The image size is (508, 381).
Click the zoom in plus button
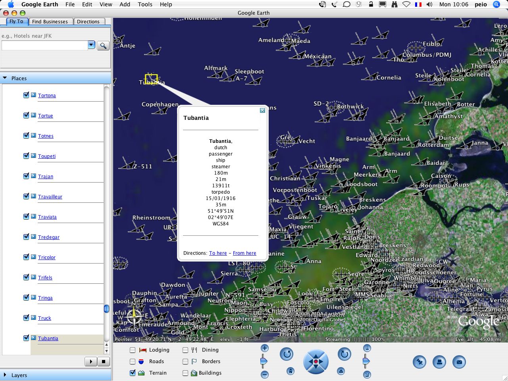coord(265,348)
